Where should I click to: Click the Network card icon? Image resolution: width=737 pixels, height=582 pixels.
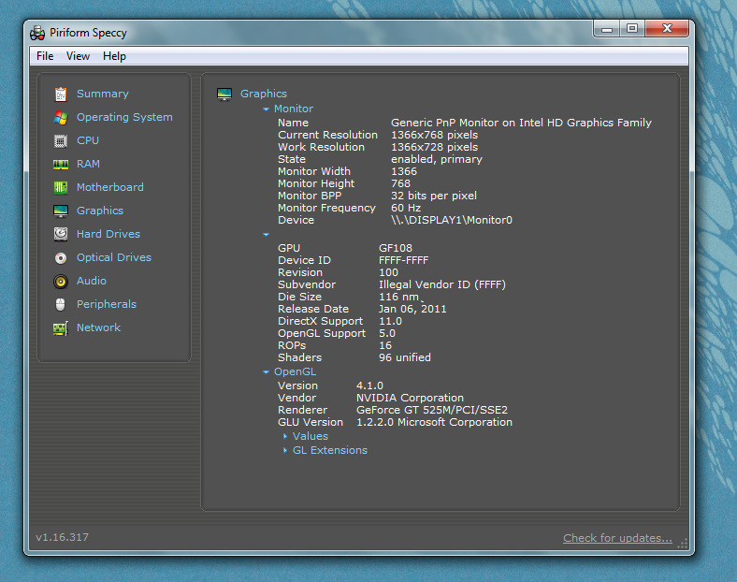pyautogui.click(x=61, y=328)
